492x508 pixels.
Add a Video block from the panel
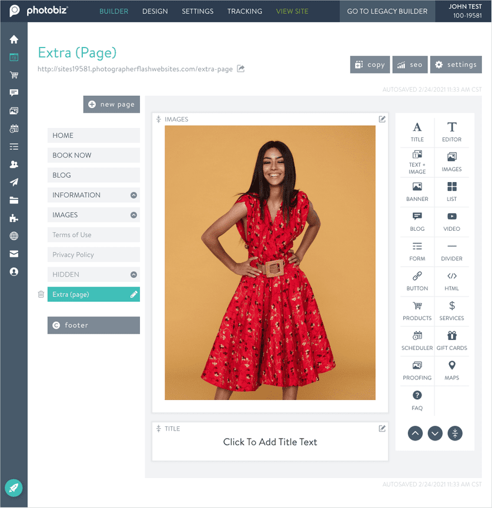[451, 221]
